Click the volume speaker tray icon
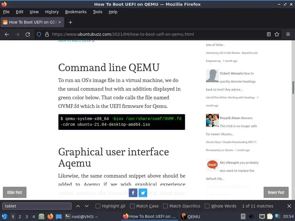The height and width of the screenshot is (221, 295). pyautogui.click(x=251, y=216)
